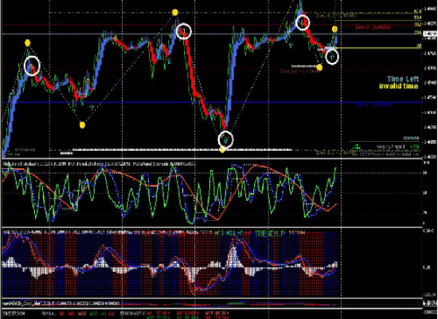Viewport: 438px width, 319px height.
Task: Click the Time Left label
Action: 403,79
